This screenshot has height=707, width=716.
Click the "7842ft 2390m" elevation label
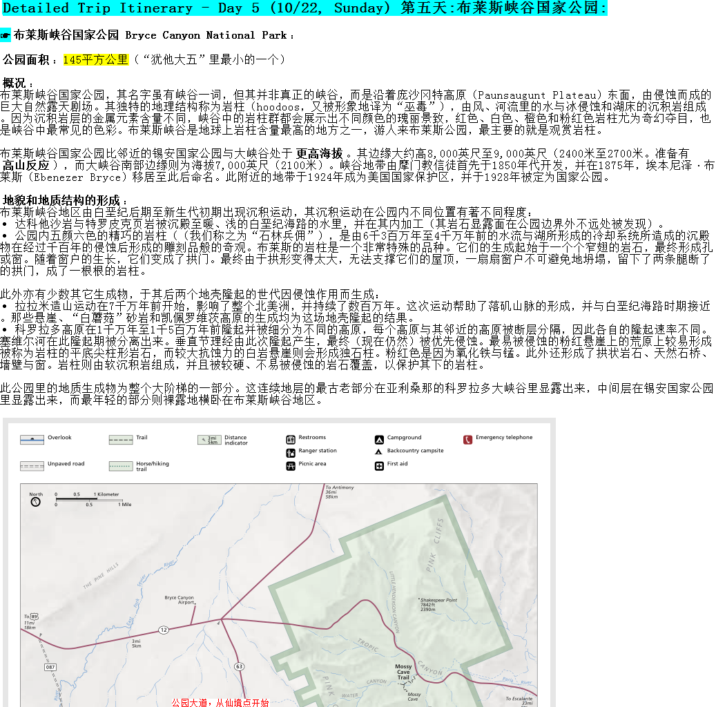tap(428, 607)
